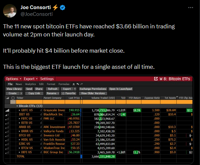Click GBTC 18.5% YTD return cell
Viewport: 200px width, 165px height.
pos(137,110)
